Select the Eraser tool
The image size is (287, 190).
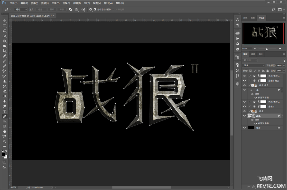point(4,91)
